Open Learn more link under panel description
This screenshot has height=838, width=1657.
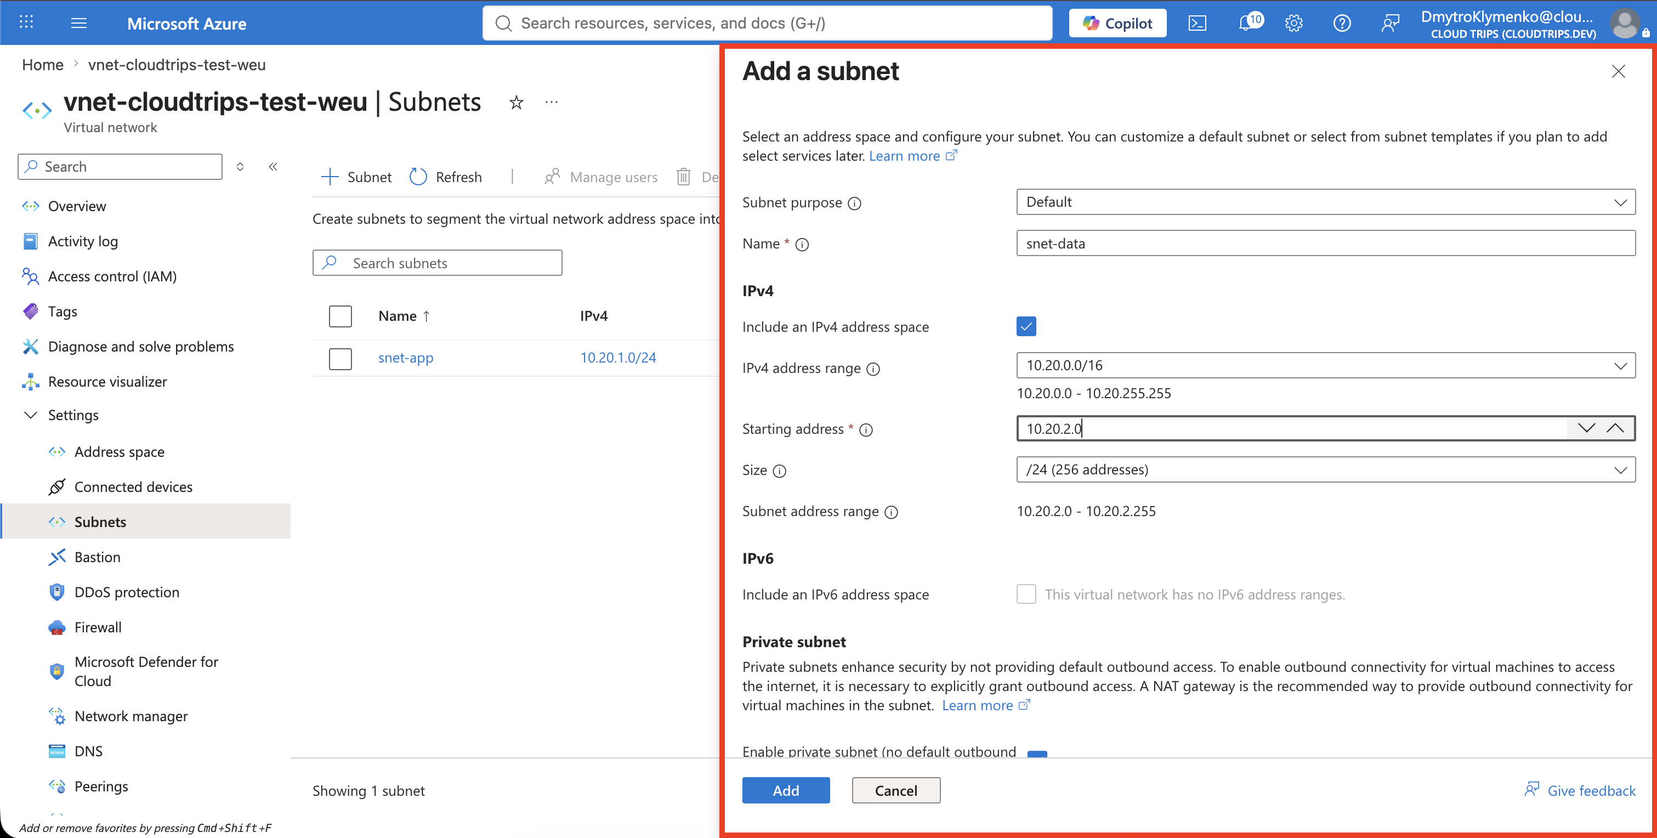pyautogui.click(x=913, y=156)
